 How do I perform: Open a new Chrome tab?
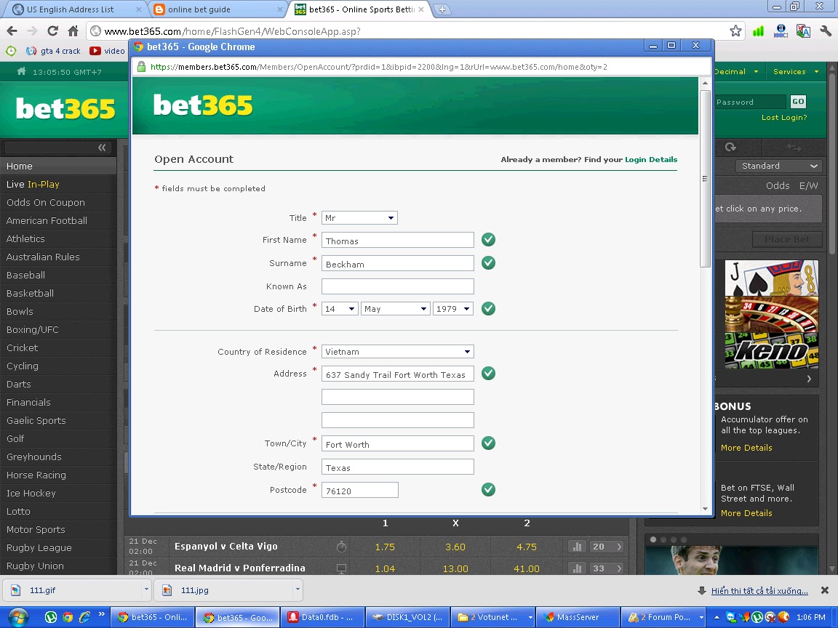(x=442, y=9)
